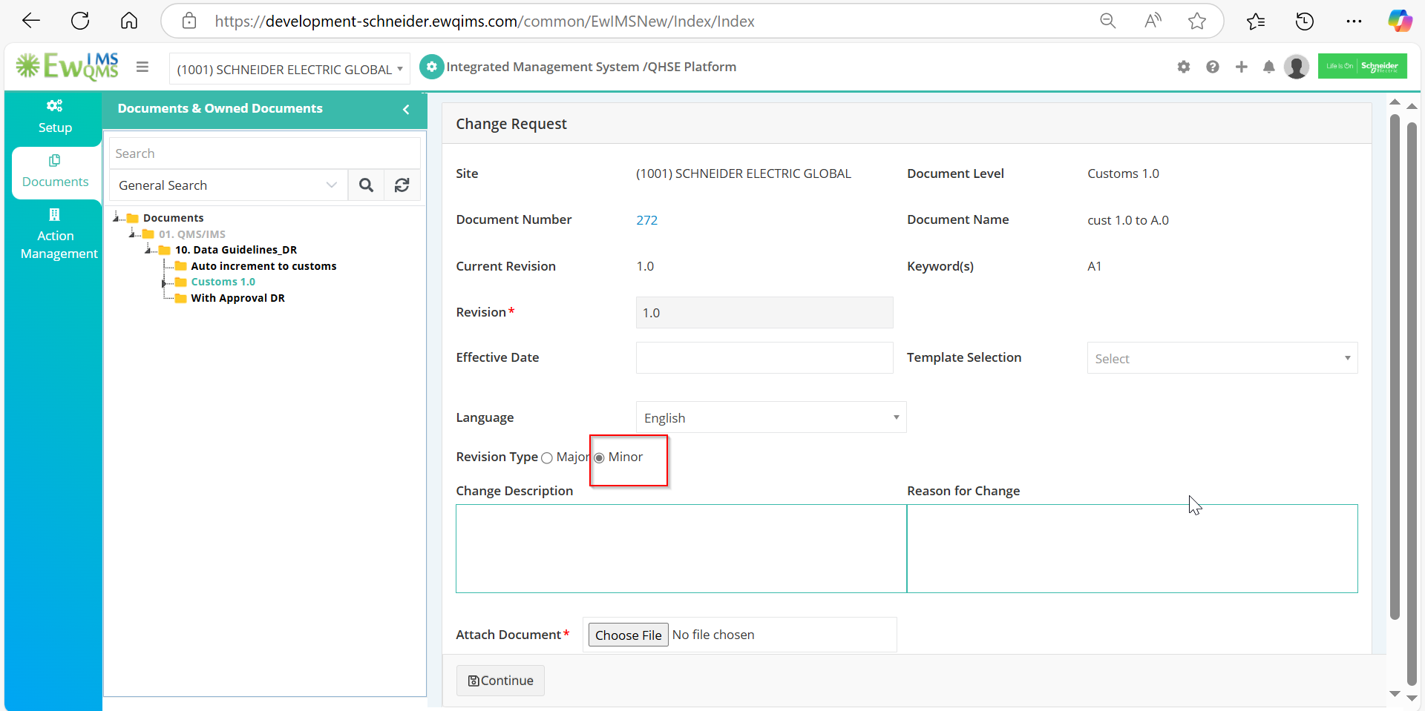1425x711 pixels.
Task: Click the Schneider Electric logo
Action: 1363,66
